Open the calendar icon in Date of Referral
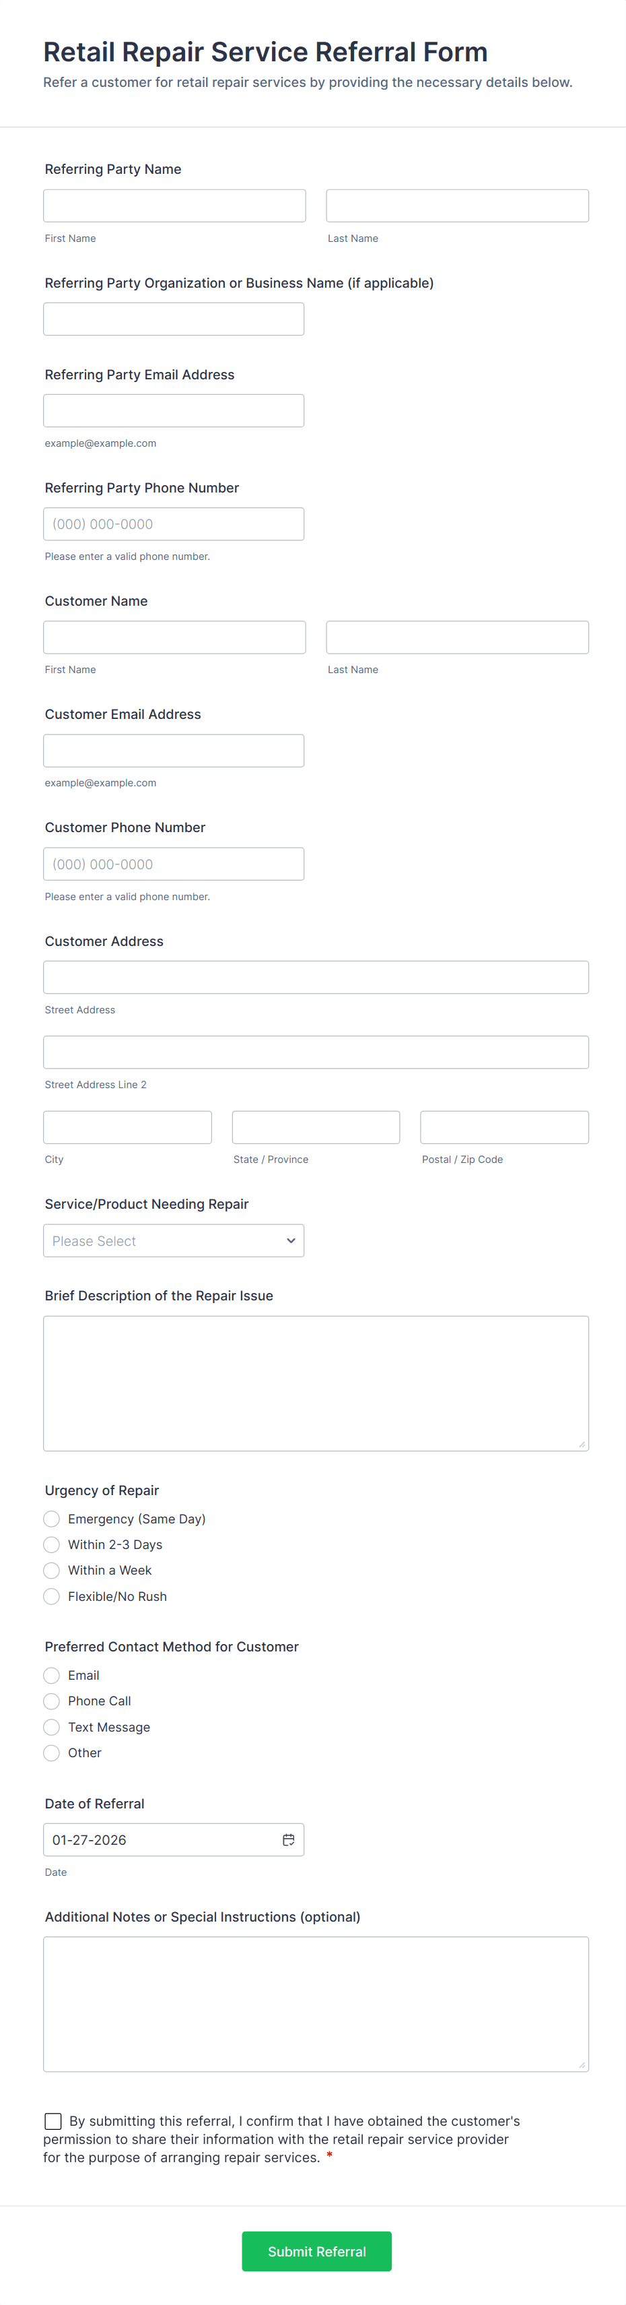Screen dimensions: 626x2305 click(x=288, y=1839)
